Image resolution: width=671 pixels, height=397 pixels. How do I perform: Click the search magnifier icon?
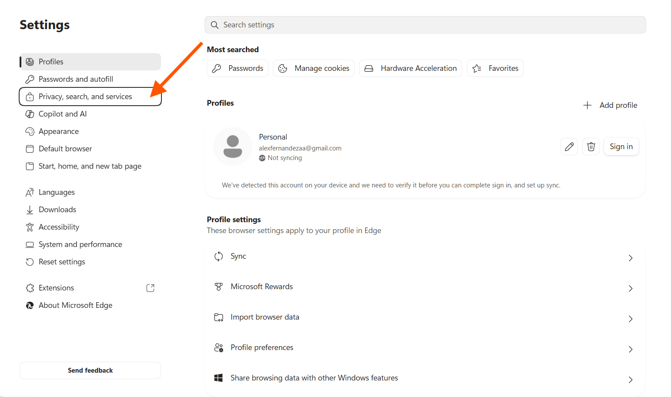(x=215, y=25)
